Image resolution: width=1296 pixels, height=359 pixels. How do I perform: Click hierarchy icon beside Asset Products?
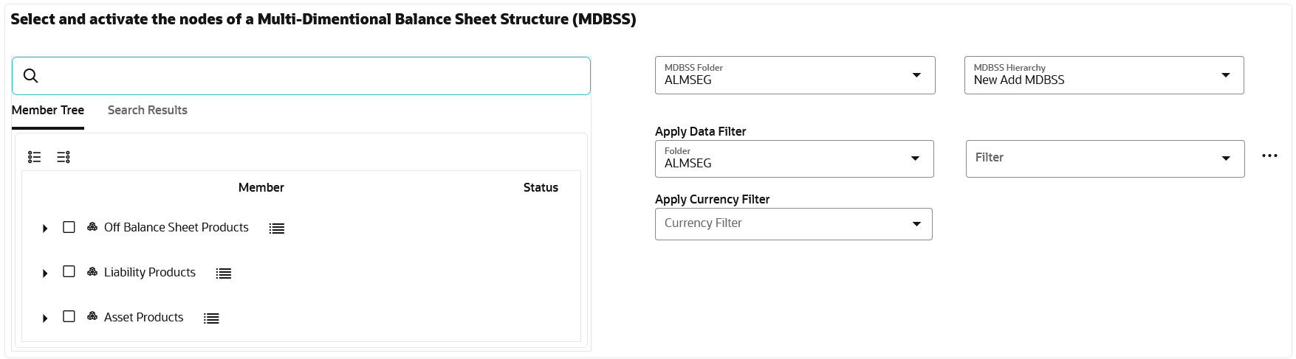click(x=92, y=316)
